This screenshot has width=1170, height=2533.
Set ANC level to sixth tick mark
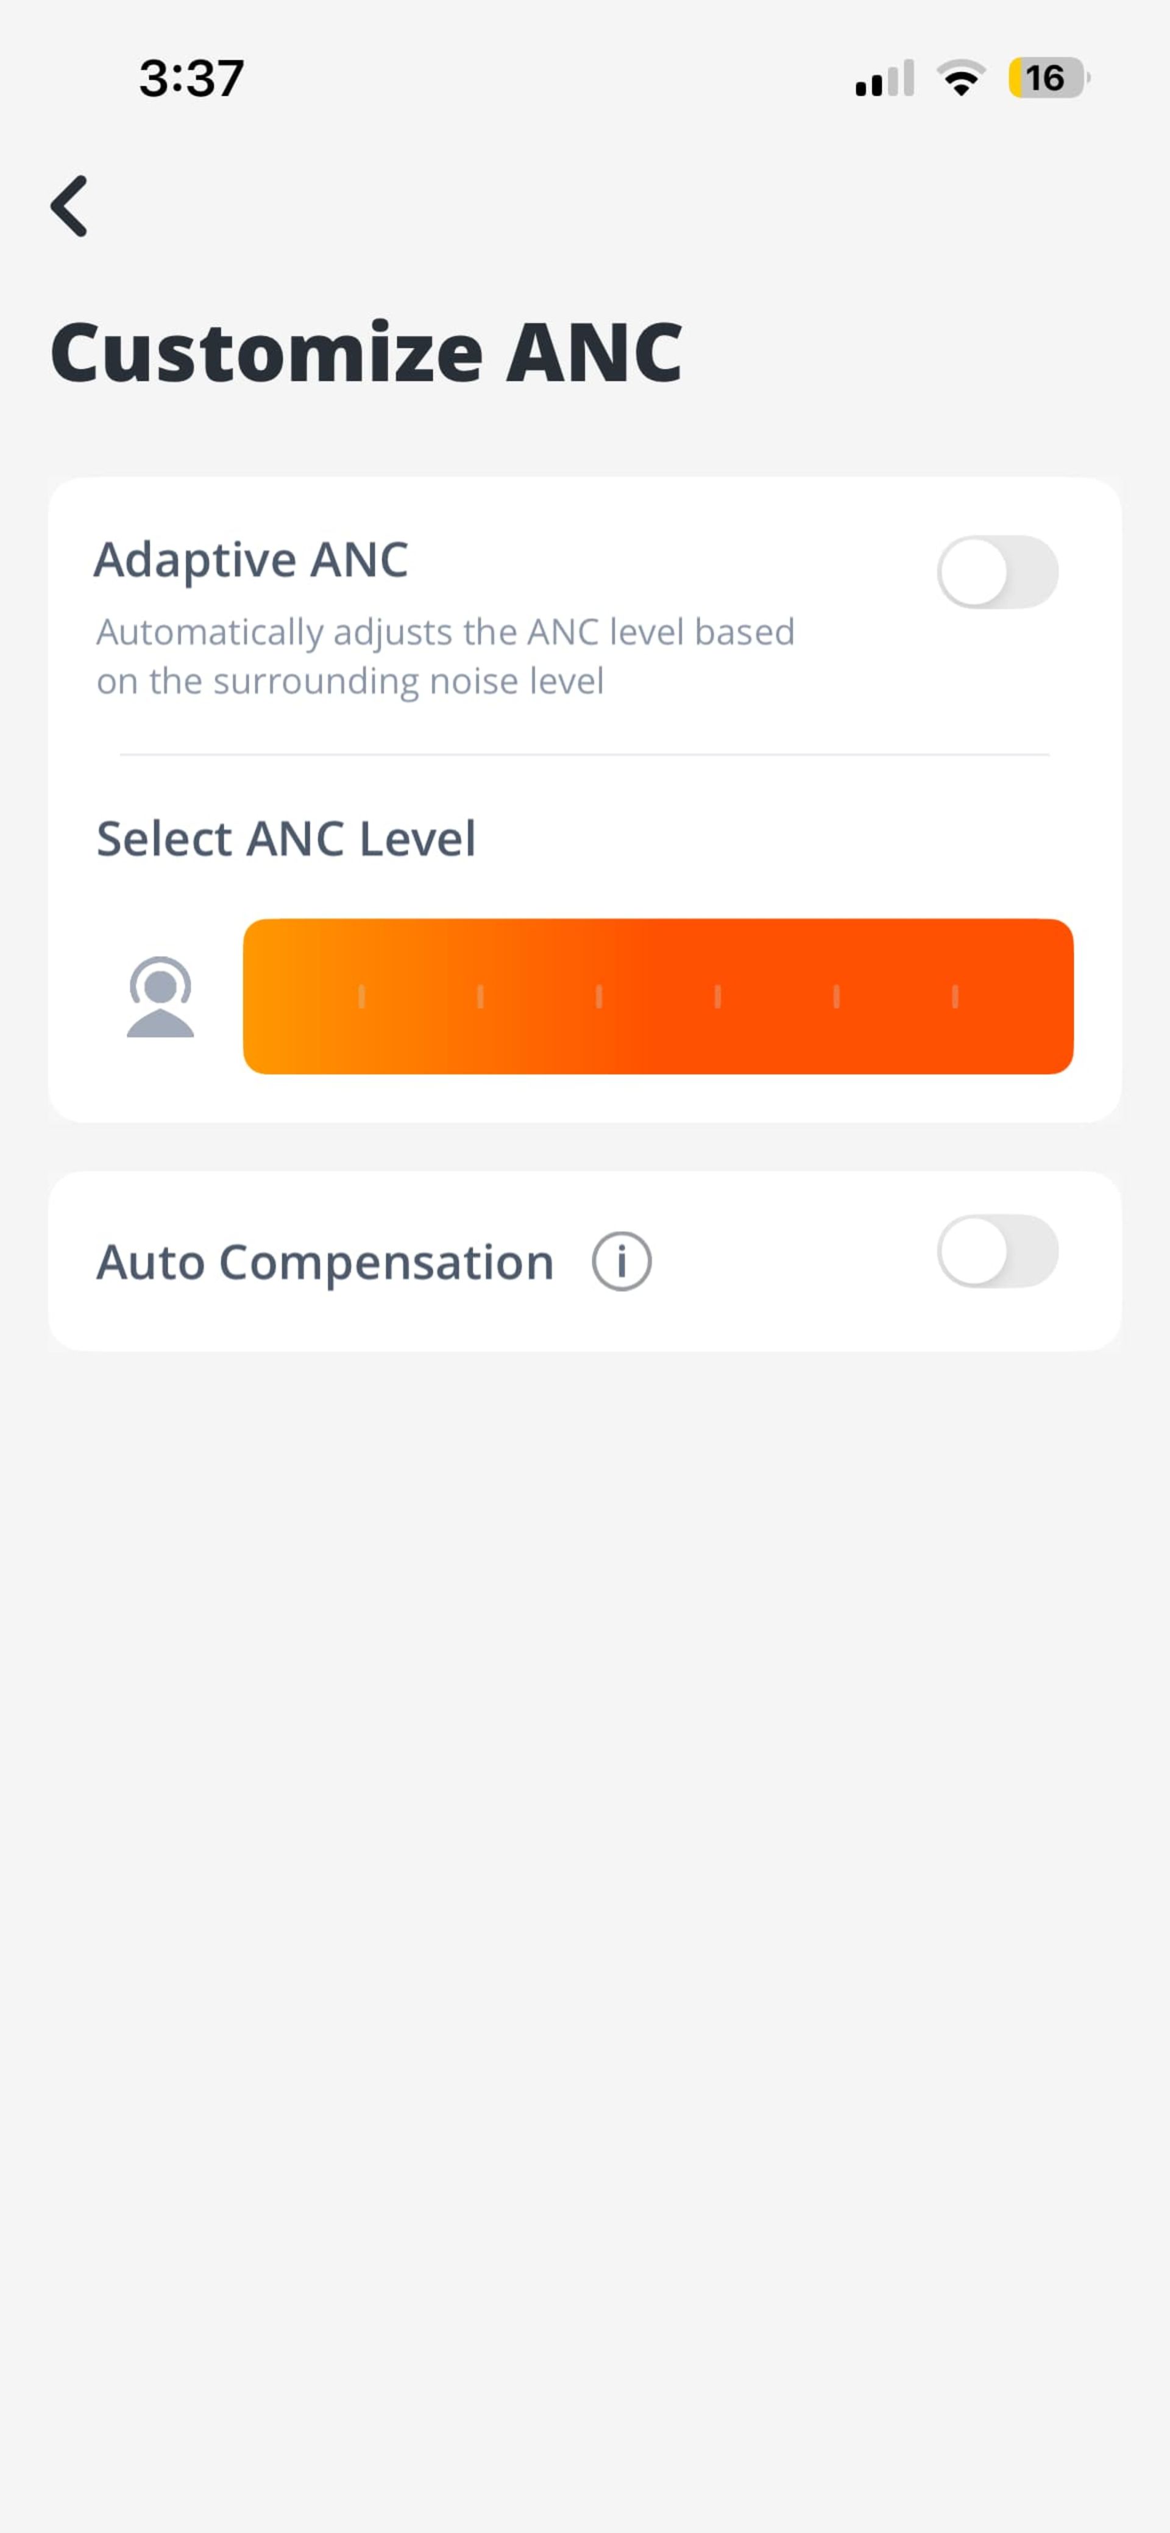[955, 997]
